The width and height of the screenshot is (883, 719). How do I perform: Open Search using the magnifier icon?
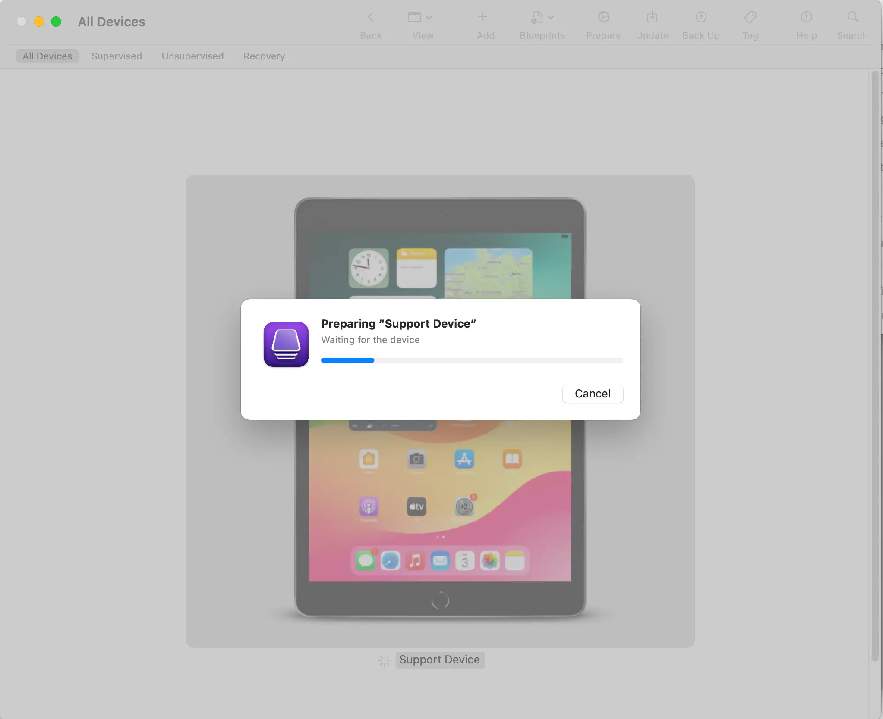pyautogui.click(x=852, y=17)
